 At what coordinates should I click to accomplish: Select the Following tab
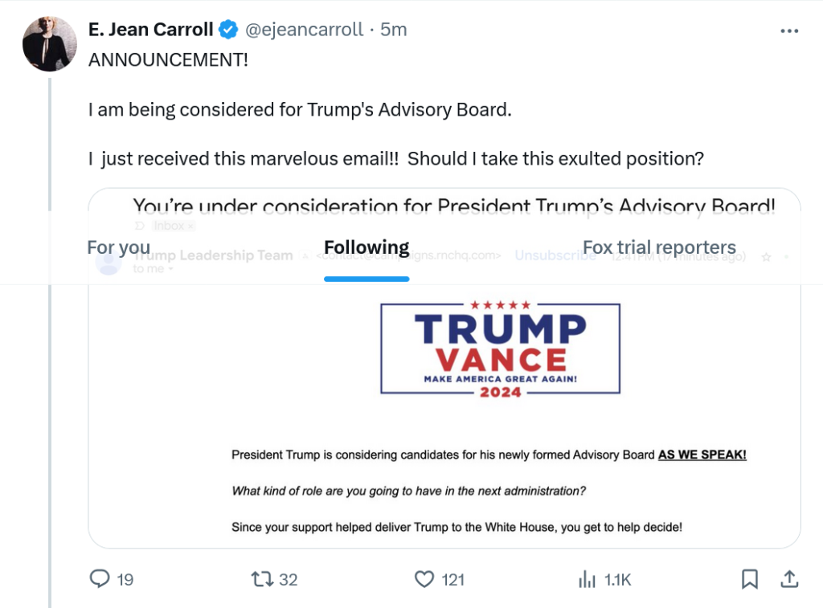point(366,247)
